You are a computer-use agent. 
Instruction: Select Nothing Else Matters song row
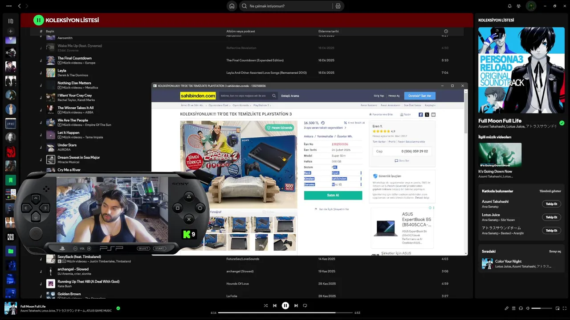[x=246, y=85]
